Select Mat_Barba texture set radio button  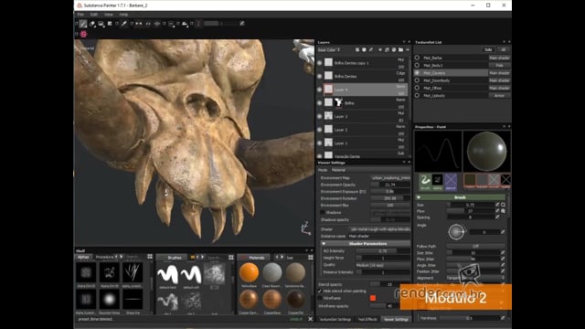pyautogui.click(x=417, y=58)
